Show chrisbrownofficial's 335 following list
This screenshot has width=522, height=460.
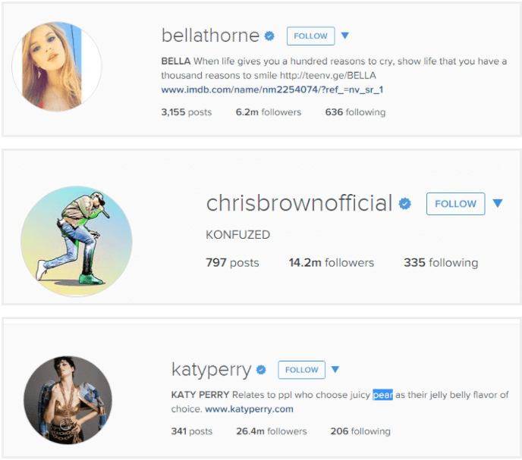click(441, 262)
